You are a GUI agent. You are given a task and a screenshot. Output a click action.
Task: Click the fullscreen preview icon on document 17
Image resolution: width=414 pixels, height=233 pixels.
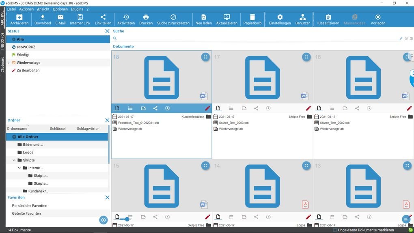point(306,57)
